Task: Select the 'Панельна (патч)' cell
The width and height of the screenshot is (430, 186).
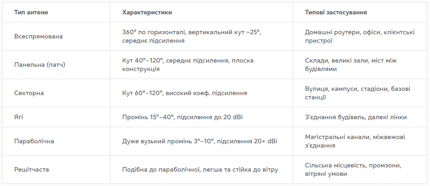Action: click(40, 65)
